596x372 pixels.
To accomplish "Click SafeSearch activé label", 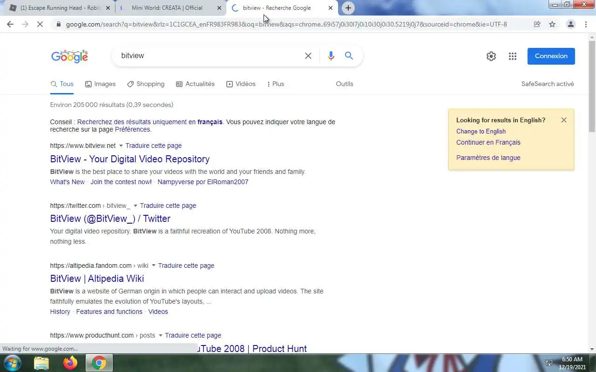I will pyautogui.click(x=548, y=84).
